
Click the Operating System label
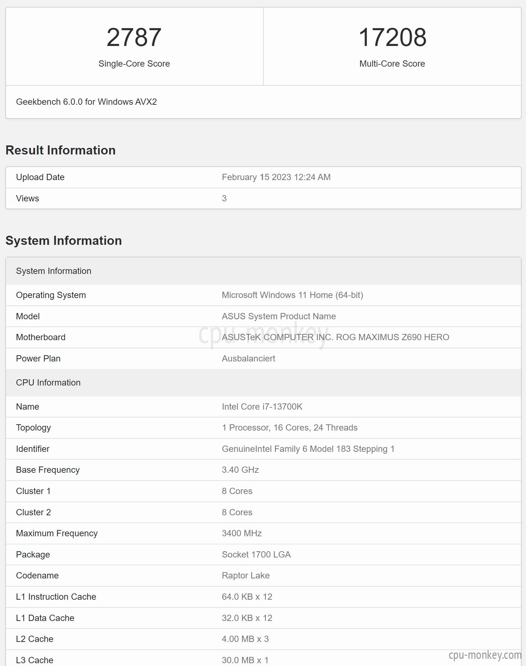click(51, 295)
